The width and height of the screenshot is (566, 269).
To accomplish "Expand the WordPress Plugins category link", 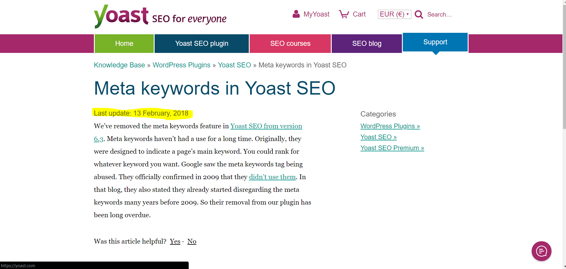I will [x=390, y=126].
